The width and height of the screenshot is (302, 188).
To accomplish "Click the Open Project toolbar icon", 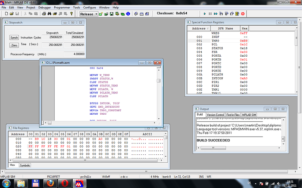I will (106, 14).
